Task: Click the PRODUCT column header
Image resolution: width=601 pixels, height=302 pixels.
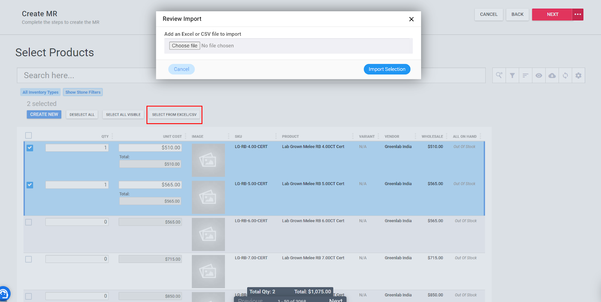Action: pos(290,137)
